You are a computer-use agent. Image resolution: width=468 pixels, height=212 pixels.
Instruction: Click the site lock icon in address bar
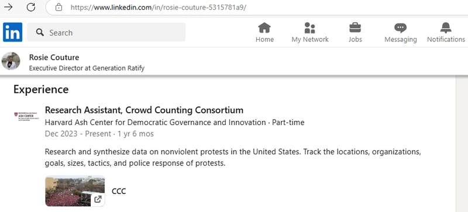59,7
